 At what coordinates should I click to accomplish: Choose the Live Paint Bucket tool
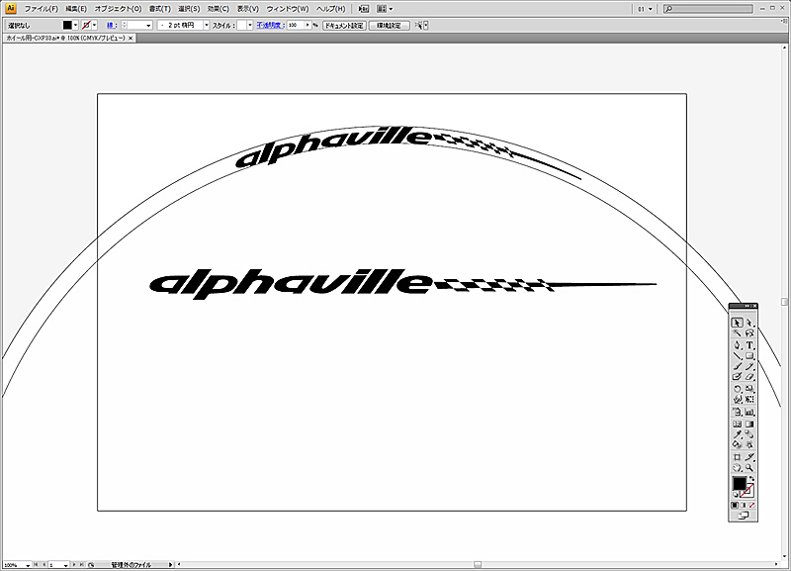pos(737,444)
